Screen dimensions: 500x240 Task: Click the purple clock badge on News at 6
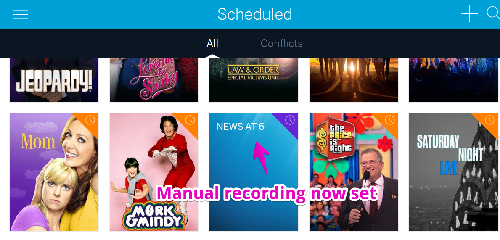point(290,120)
